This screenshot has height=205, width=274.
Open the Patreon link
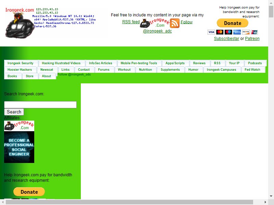pos(252,39)
